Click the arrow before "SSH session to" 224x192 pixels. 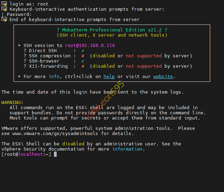pyautogui.click(x=19, y=46)
